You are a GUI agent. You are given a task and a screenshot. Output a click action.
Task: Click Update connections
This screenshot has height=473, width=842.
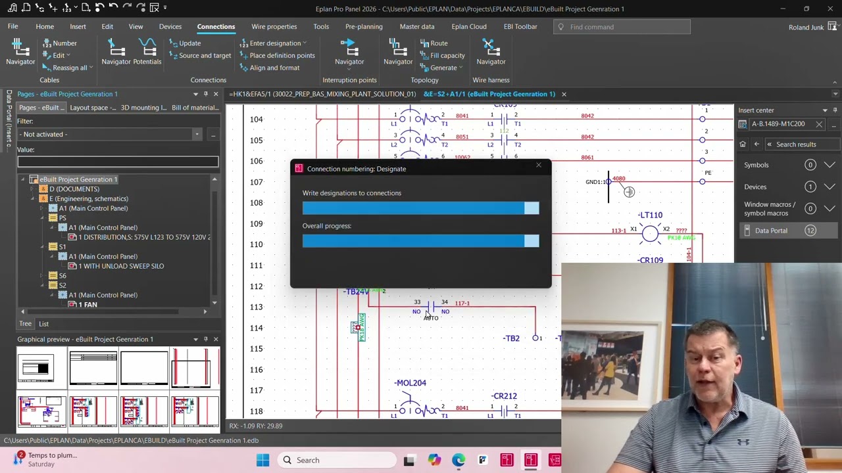pyautogui.click(x=185, y=43)
